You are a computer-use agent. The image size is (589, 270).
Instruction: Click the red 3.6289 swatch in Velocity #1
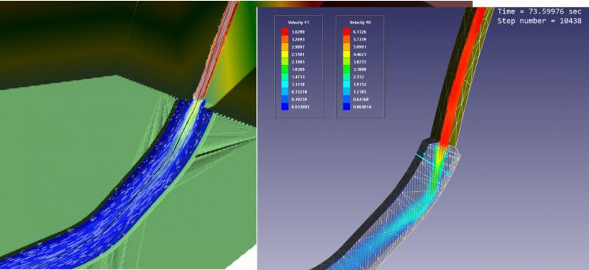coord(284,31)
